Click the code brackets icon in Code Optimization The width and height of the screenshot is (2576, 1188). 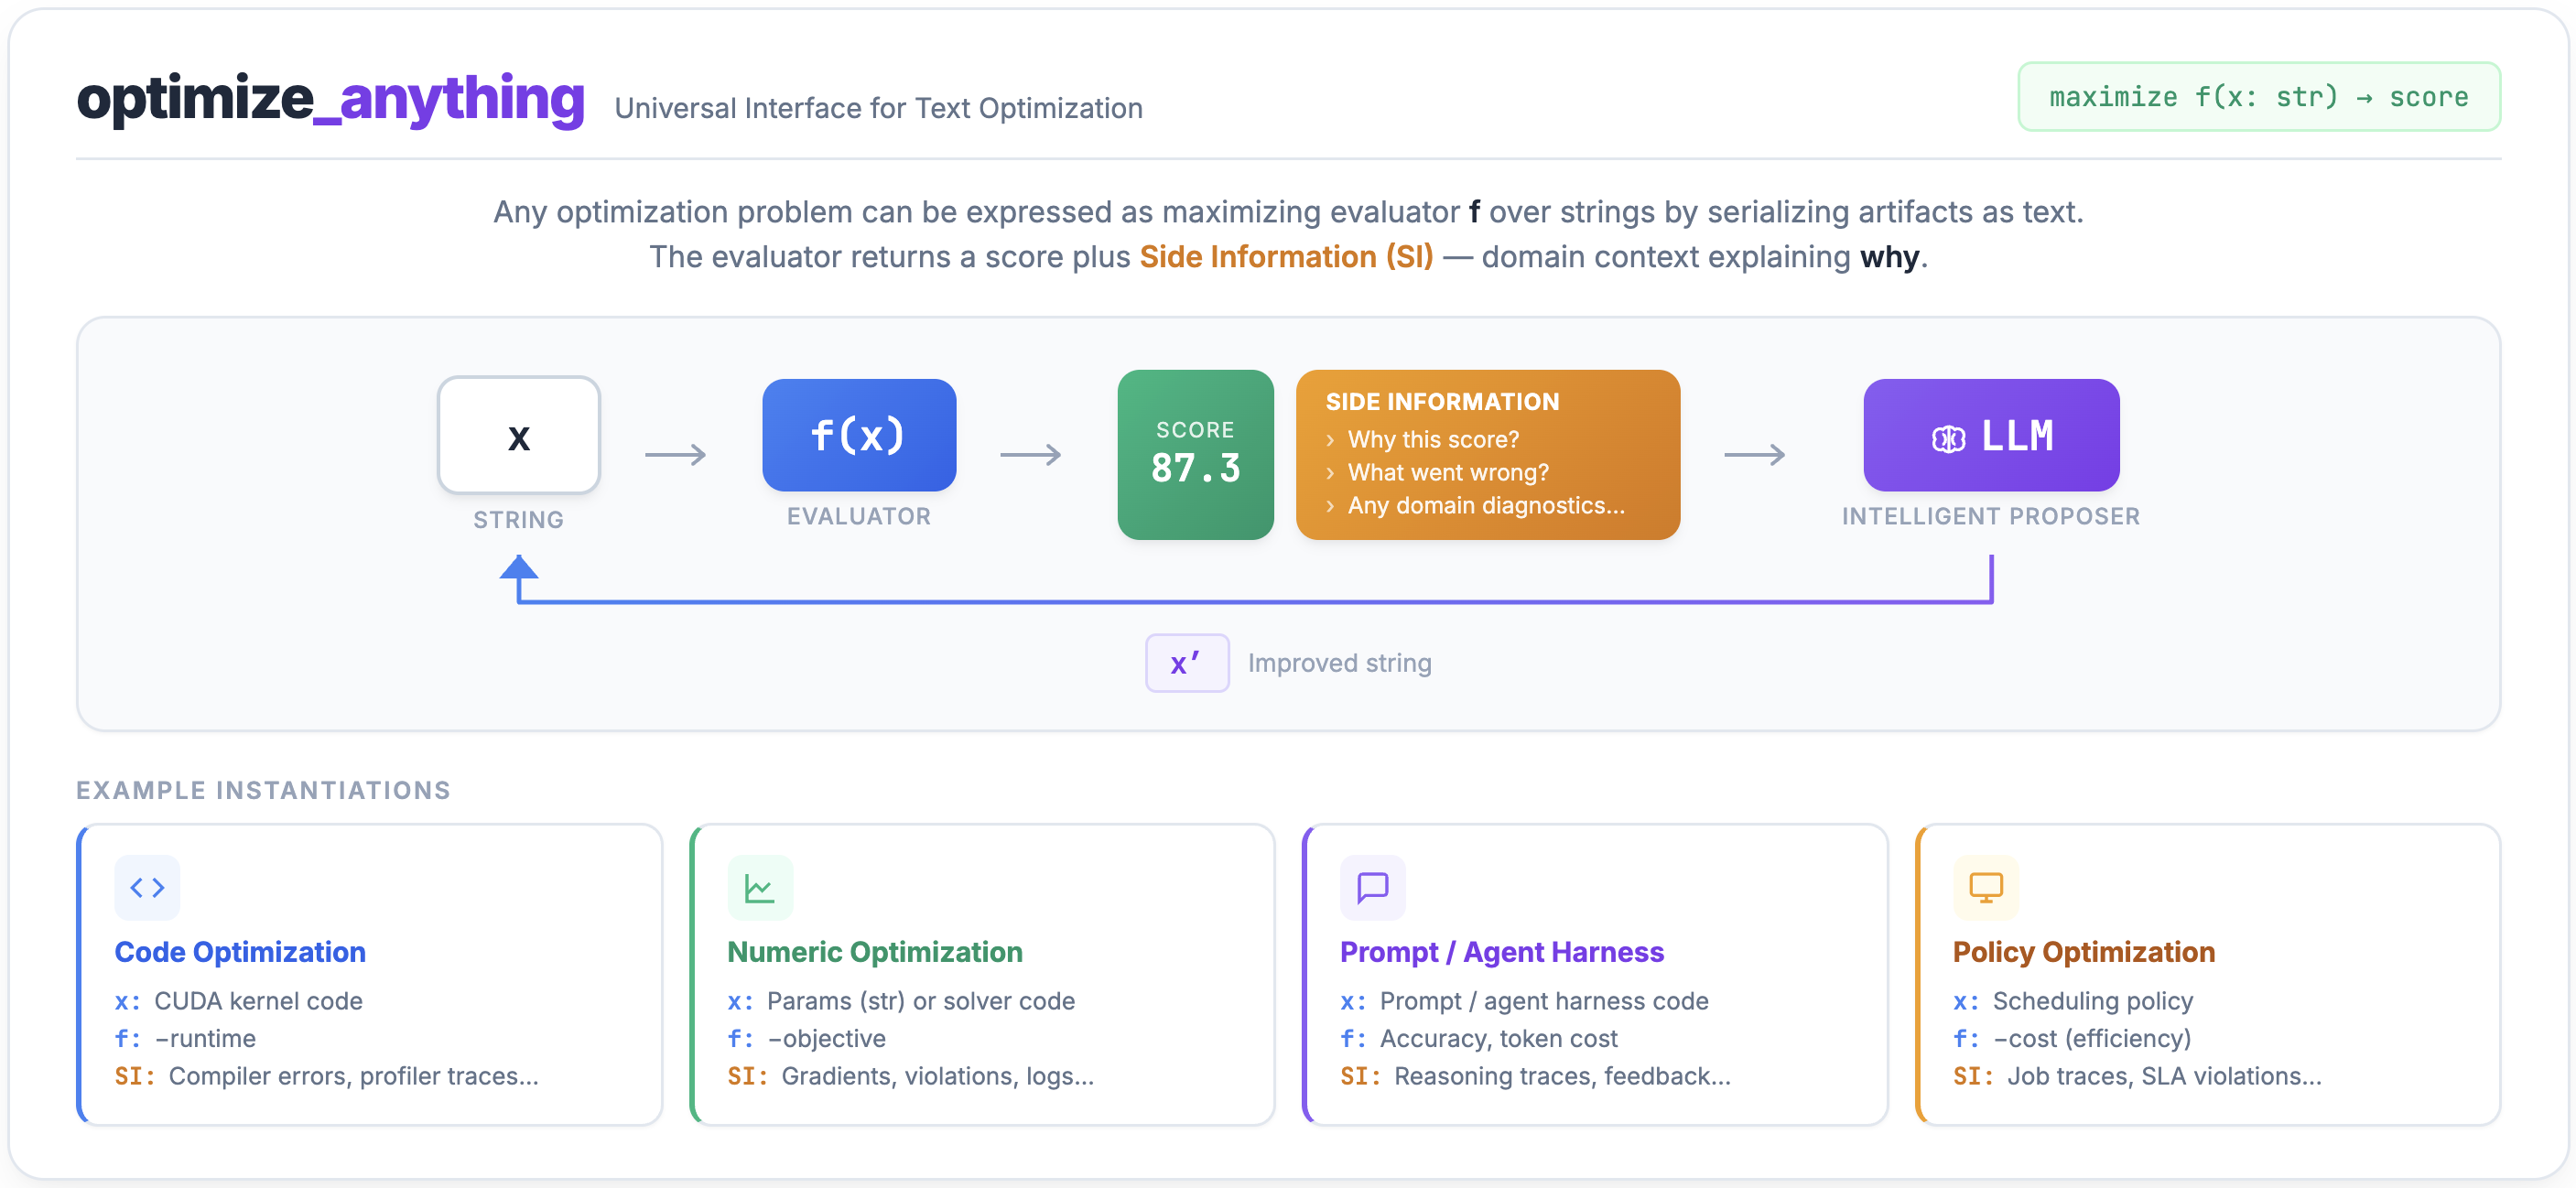147,887
